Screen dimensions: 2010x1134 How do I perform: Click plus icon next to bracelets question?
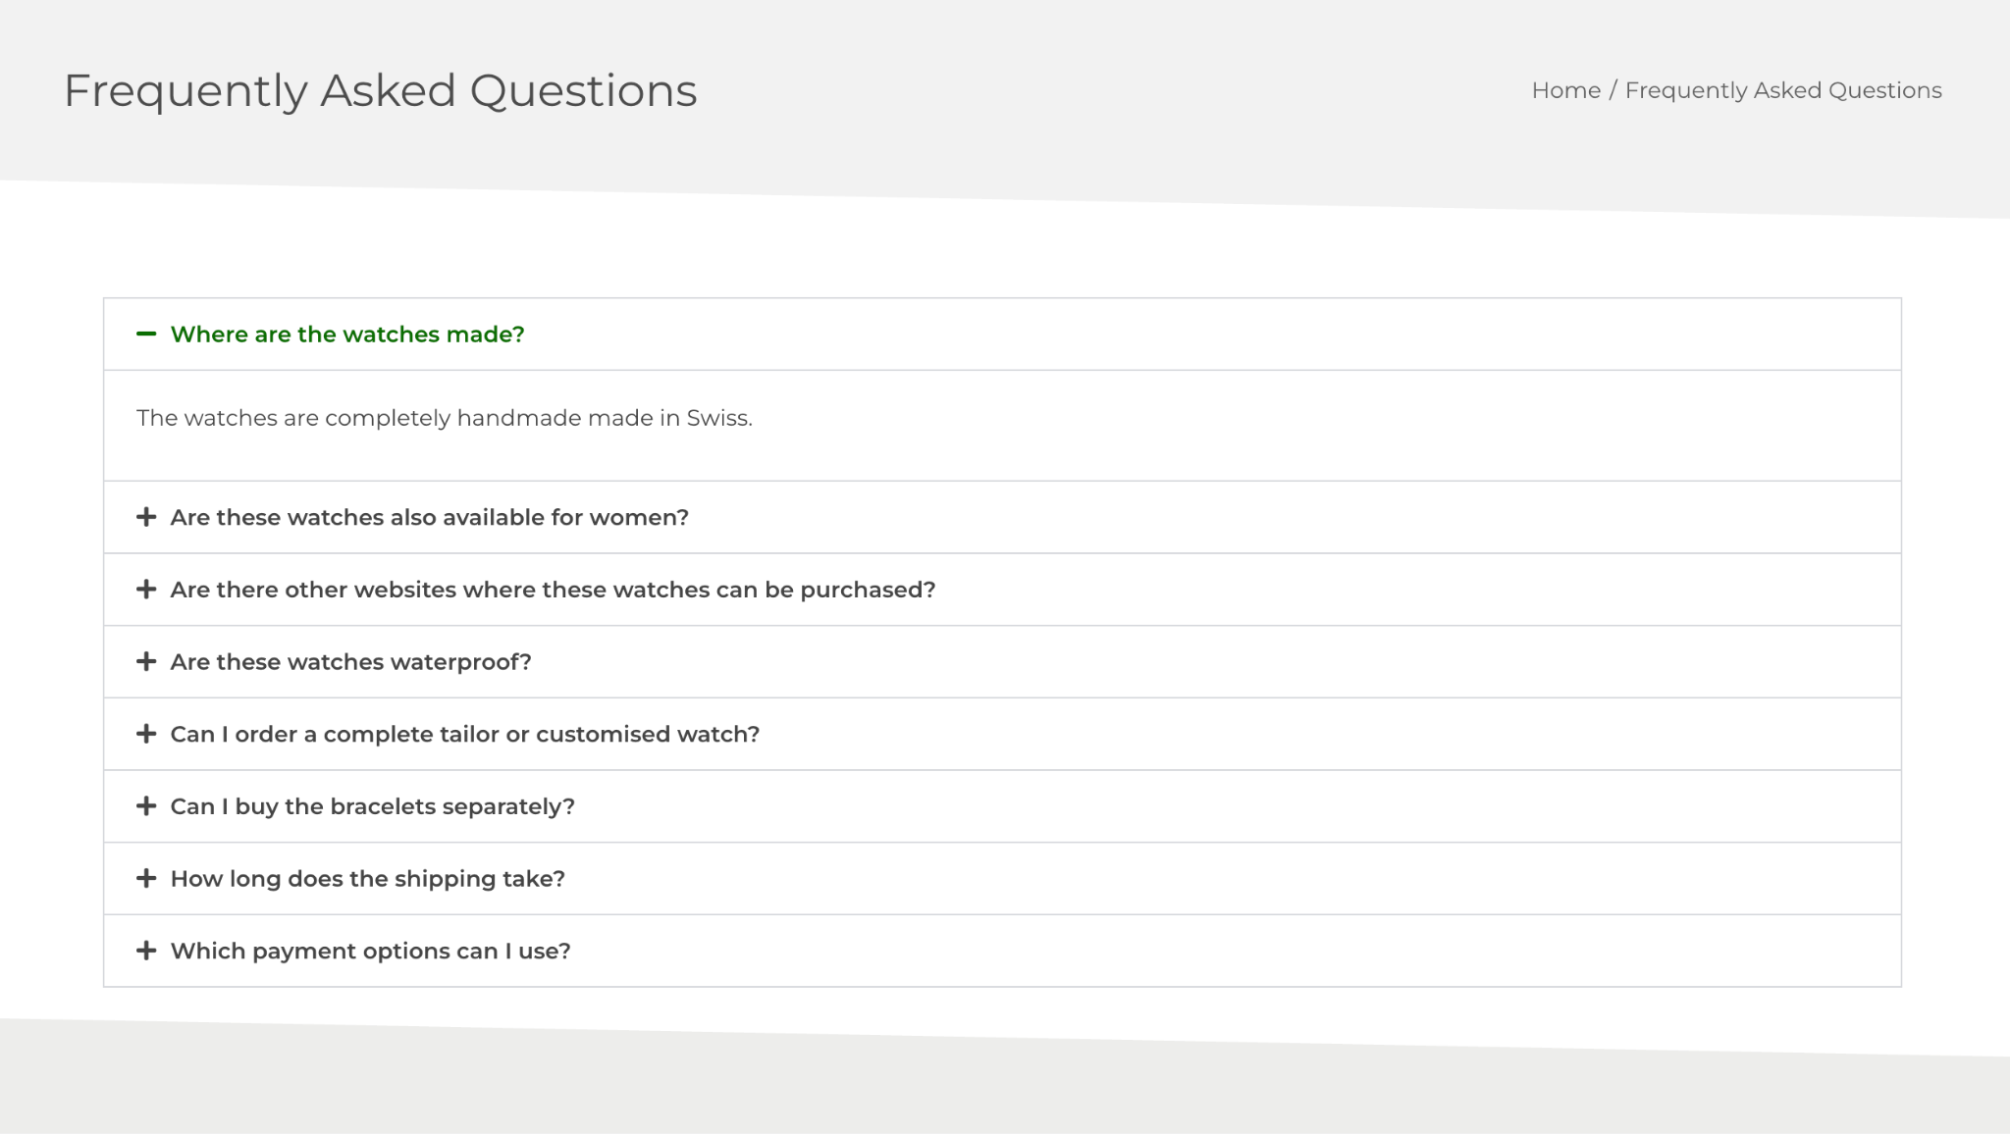(x=146, y=806)
